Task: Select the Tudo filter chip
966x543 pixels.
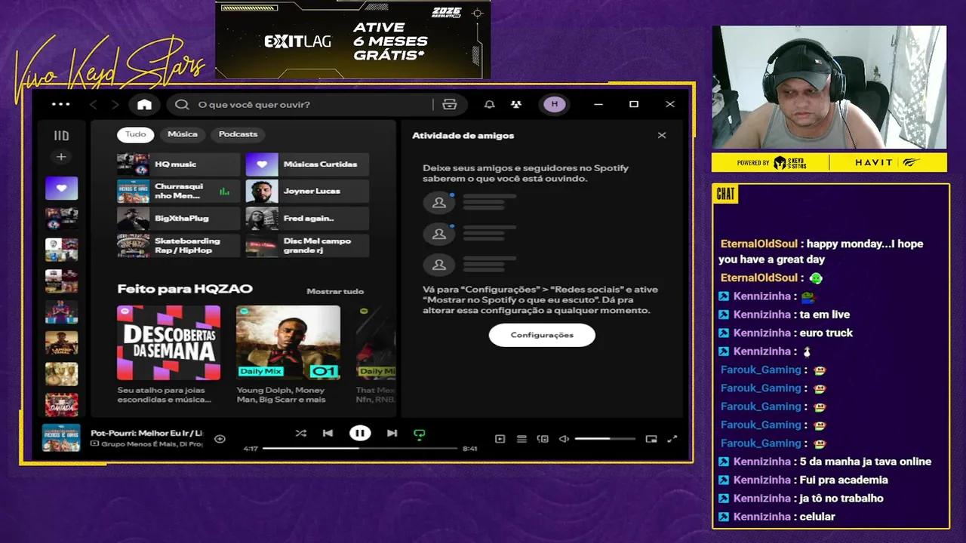Action: pyautogui.click(x=136, y=134)
